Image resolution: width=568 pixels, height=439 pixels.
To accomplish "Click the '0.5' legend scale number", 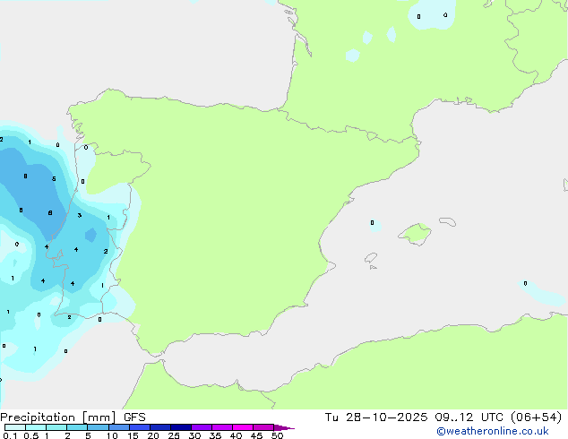I will click(31, 435).
